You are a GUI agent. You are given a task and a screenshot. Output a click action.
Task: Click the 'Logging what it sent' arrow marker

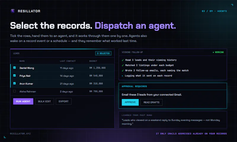click(122, 76)
